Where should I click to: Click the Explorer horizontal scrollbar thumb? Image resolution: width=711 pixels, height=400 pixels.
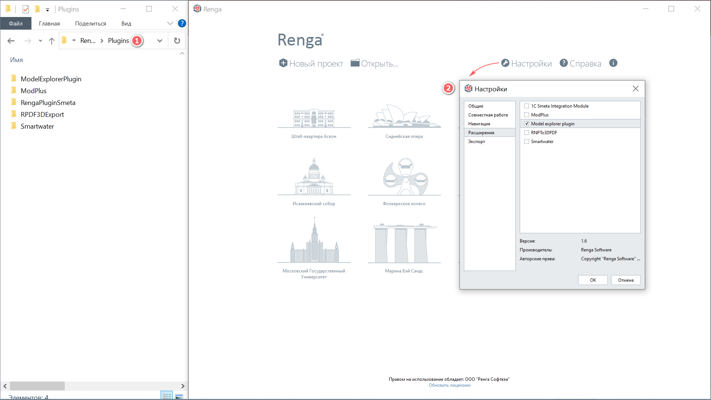tap(37, 386)
